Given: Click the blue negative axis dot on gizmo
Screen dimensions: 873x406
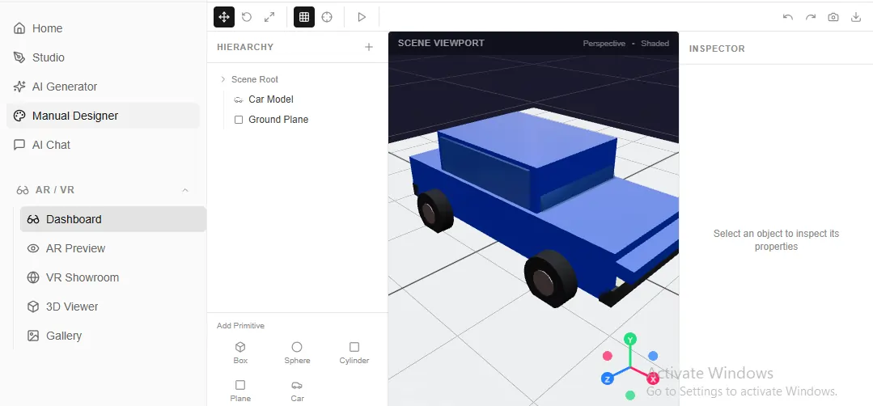Looking at the screenshot, I should click(653, 356).
